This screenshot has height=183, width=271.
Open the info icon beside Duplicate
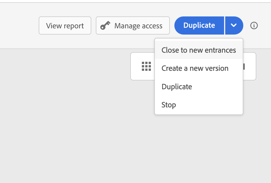(x=254, y=25)
